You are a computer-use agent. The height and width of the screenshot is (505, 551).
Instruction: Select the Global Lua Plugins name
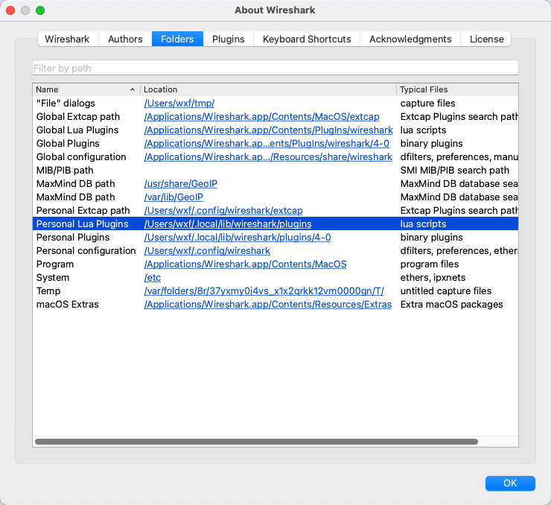77,130
